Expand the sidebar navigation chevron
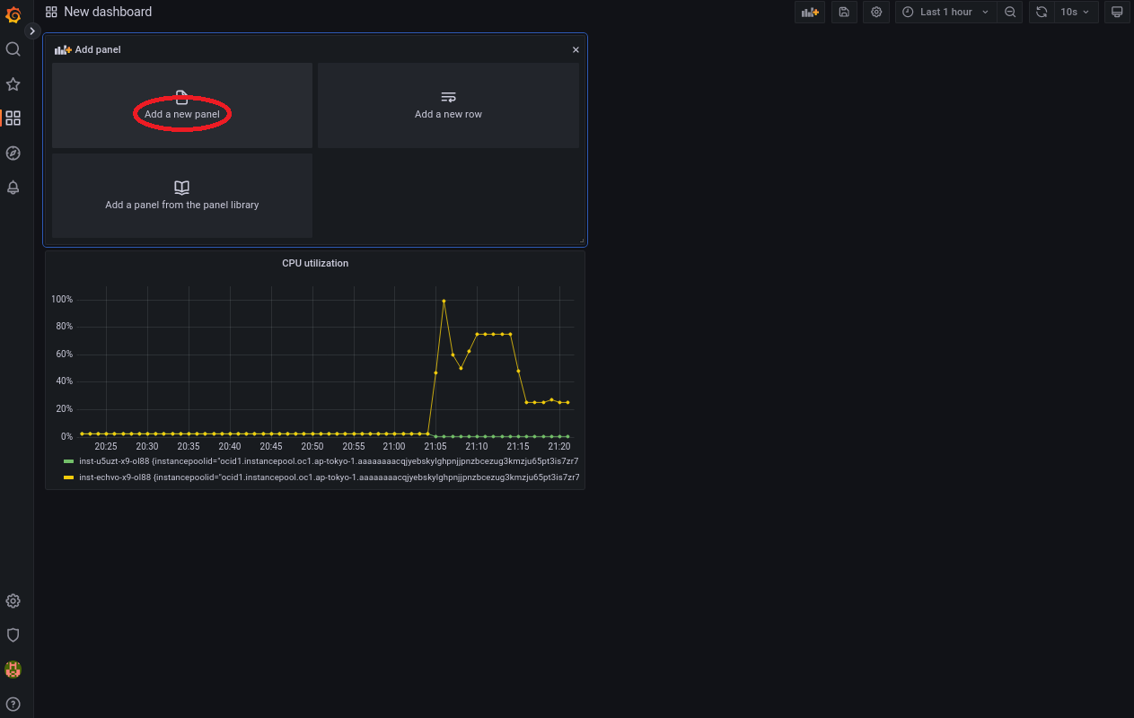The image size is (1134, 718). (32, 31)
